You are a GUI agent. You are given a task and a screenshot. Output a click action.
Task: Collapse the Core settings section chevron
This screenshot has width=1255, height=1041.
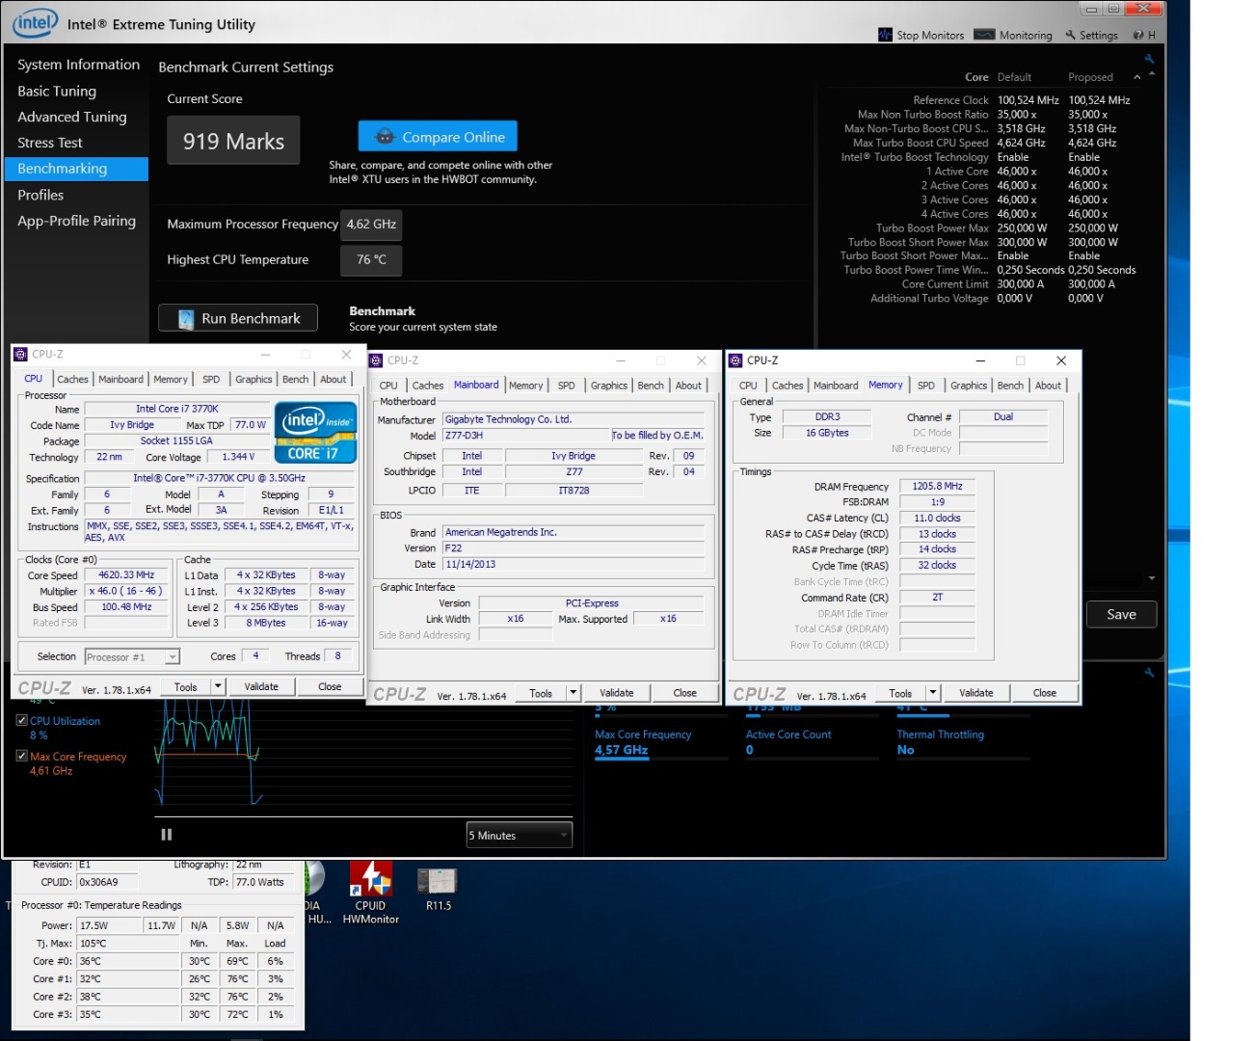(1136, 77)
